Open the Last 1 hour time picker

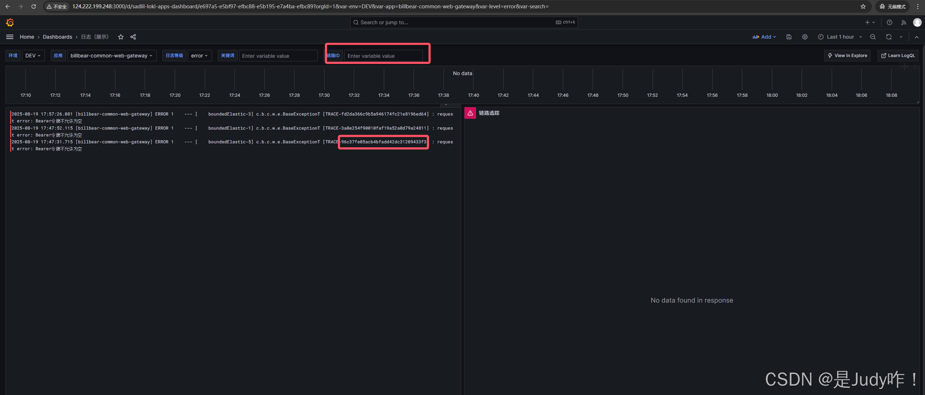click(840, 37)
